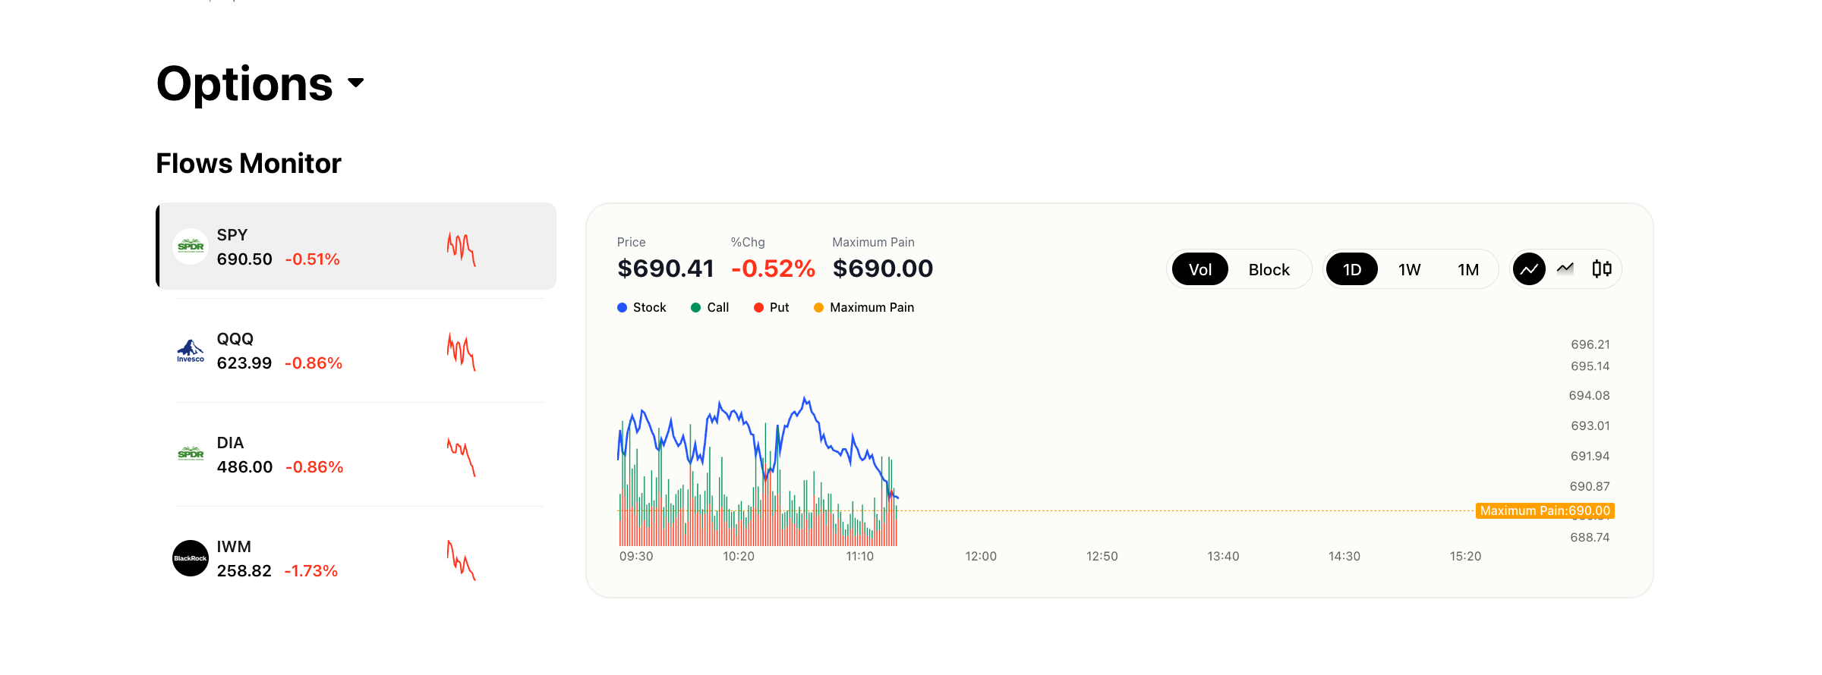Select the line chart type icon
Viewport: 1822px width, 675px height.
[x=1529, y=269]
